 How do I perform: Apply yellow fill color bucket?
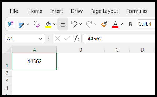point(48,24)
